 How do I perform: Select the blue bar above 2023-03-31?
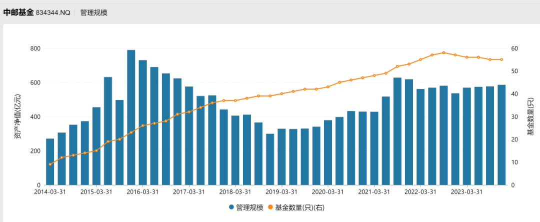466,136
